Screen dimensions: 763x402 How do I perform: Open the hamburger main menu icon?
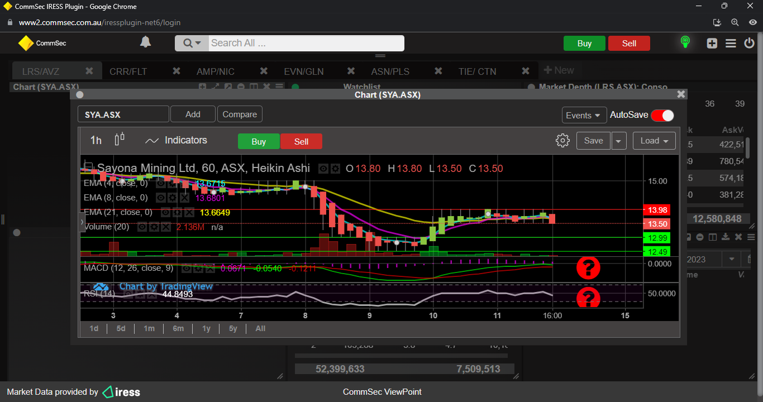coord(731,43)
